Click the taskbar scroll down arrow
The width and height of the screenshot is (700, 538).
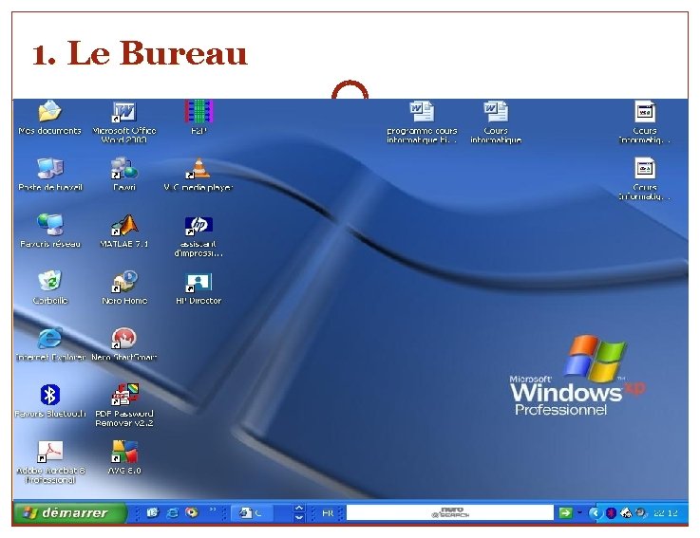(298, 517)
